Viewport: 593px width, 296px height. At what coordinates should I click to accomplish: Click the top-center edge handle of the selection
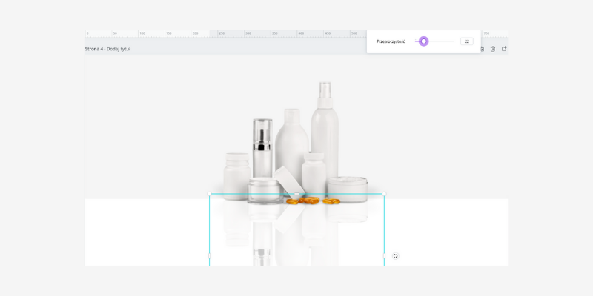click(x=297, y=194)
